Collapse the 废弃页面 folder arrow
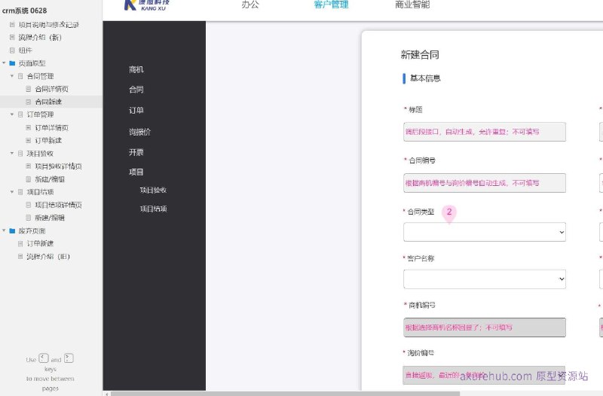This screenshot has width=603, height=396. (4, 230)
